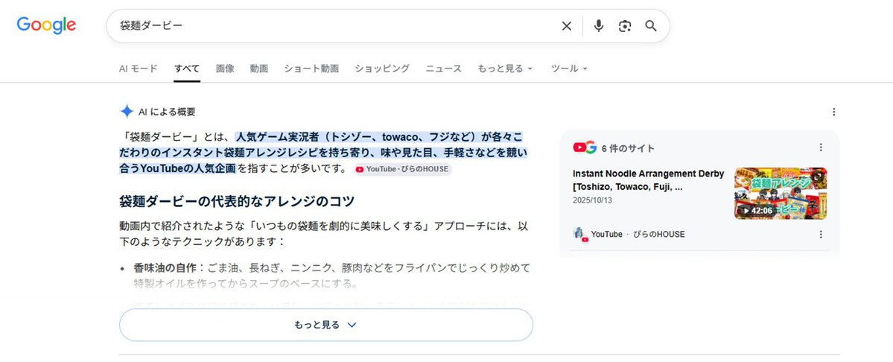Screen dimensions: 893x362
Task: Click the びらのHOUSE channel avatar icon
Action: tap(580, 235)
